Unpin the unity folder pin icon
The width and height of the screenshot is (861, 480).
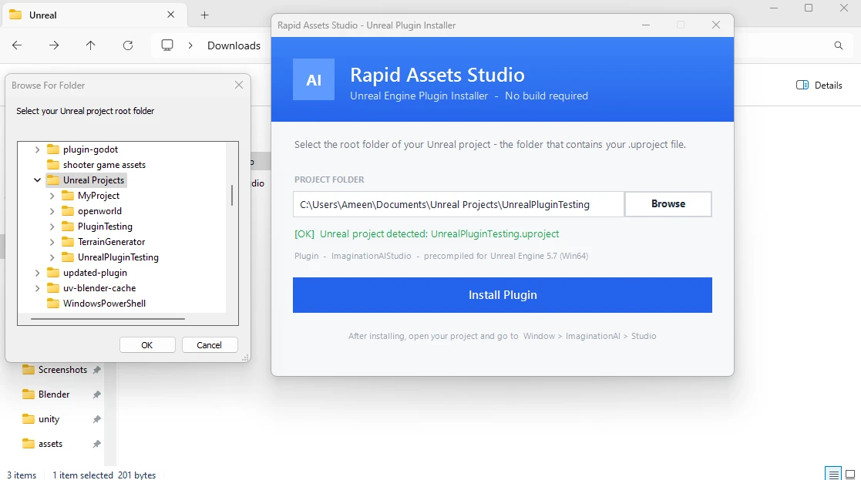point(96,419)
